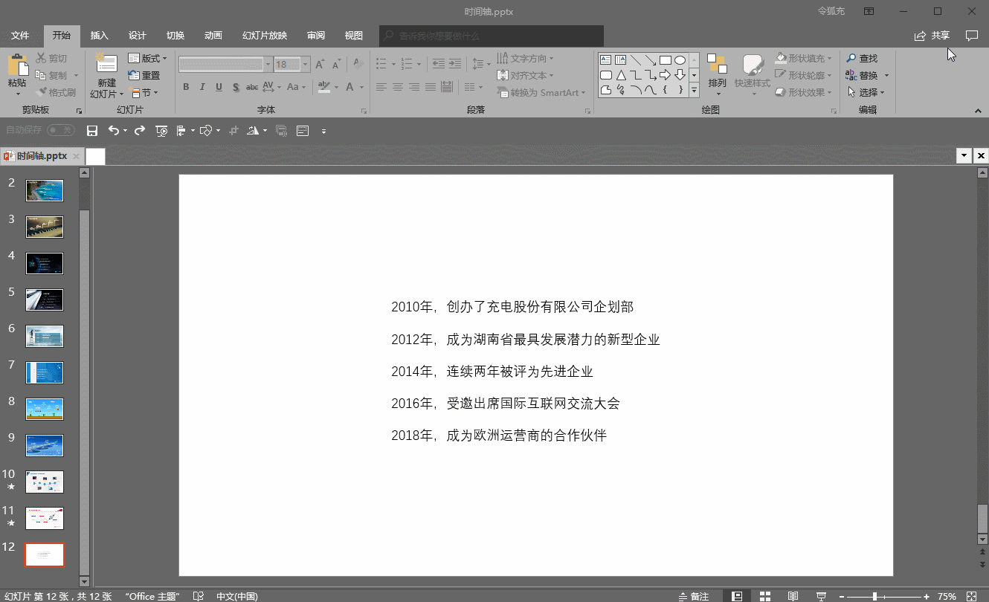Click the zoom slider handle
This screenshot has height=602, width=989.
pos(875,596)
